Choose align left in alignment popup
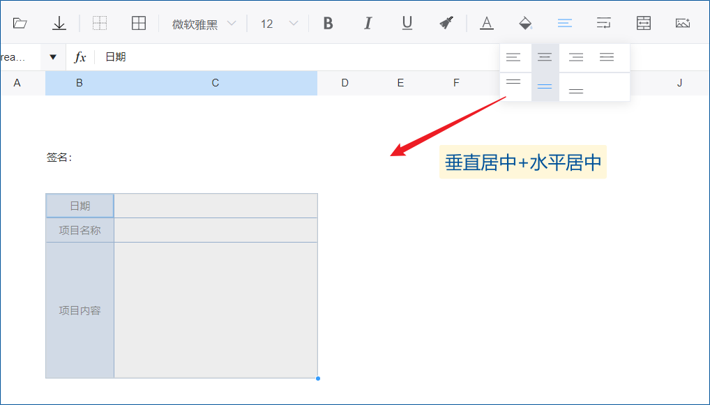This screenshot has height=405, width=710. [x=513, y=57]
